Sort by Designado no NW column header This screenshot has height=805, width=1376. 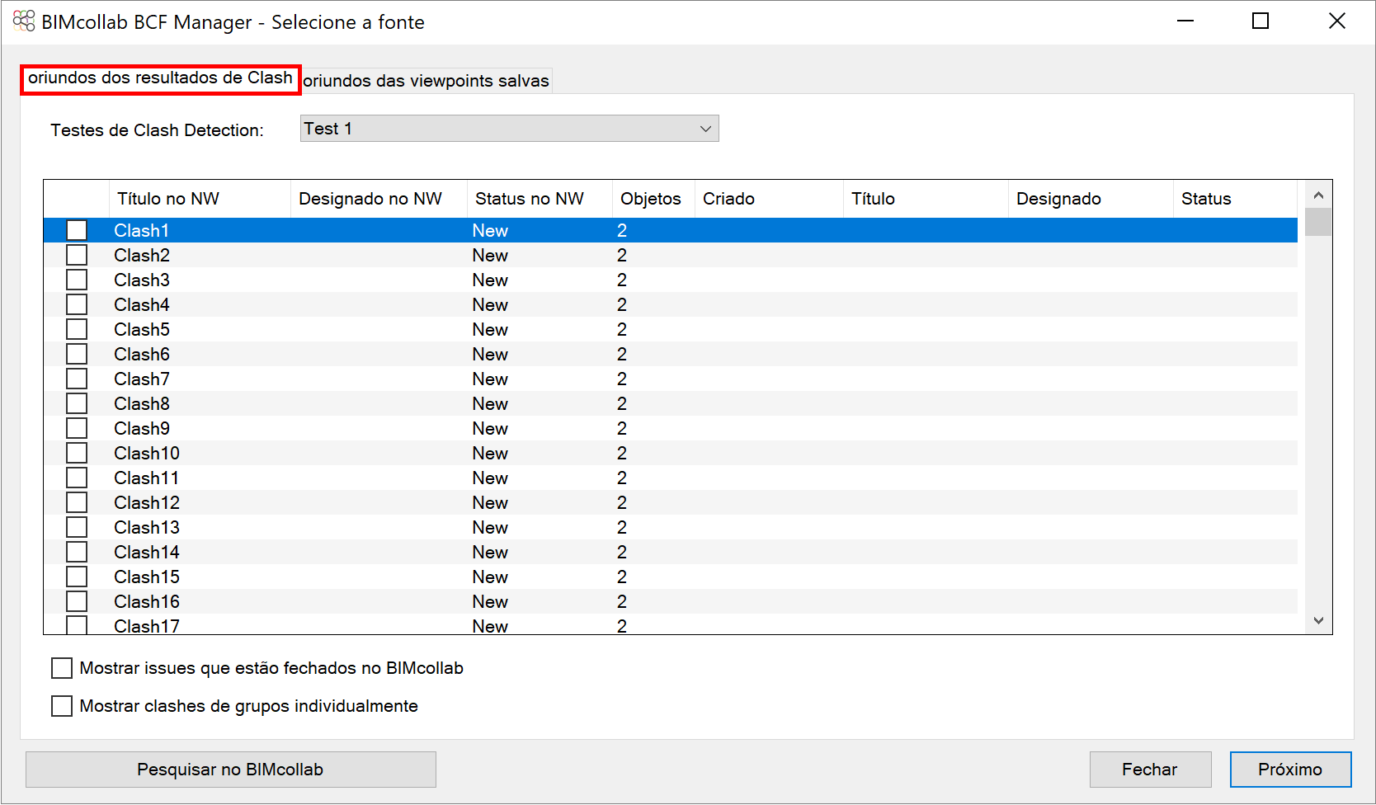(x=379, y=199)
